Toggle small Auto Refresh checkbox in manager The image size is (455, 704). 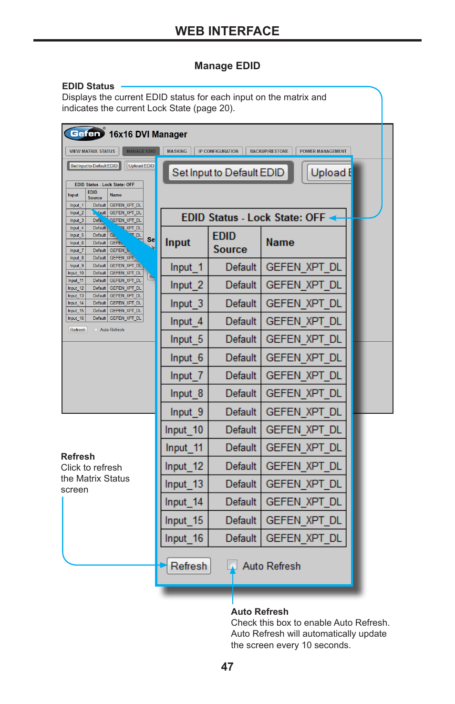(x=96, y=329)
